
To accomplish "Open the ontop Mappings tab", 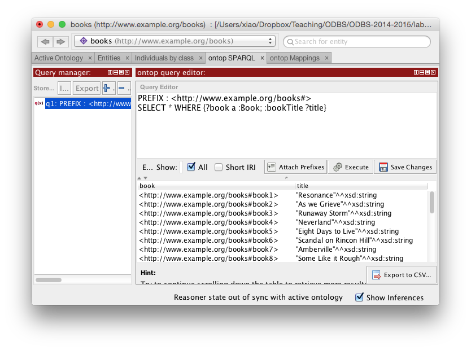I will click(x=295, y=58).
